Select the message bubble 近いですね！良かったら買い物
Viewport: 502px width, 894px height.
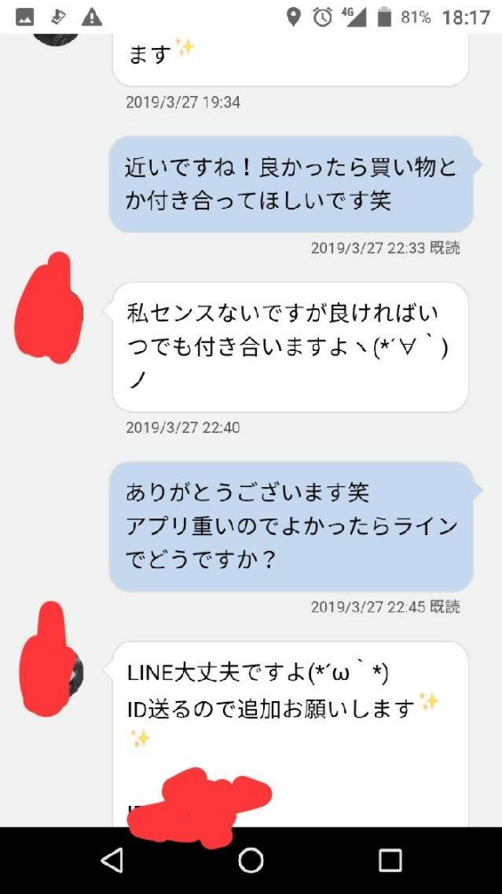click(x=291, y=183)
